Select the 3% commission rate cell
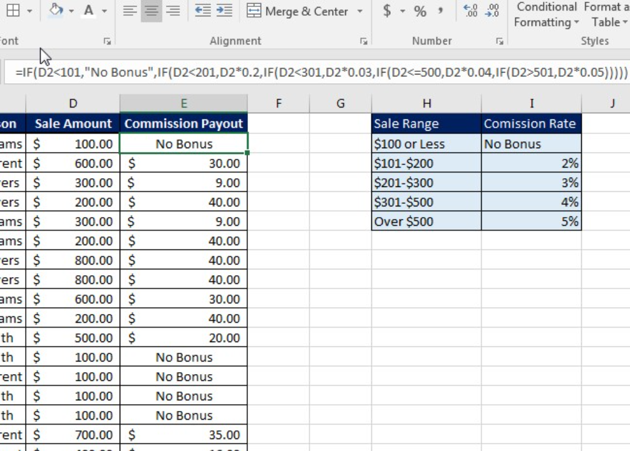This screenshot has height=451, width=630. 531,183
